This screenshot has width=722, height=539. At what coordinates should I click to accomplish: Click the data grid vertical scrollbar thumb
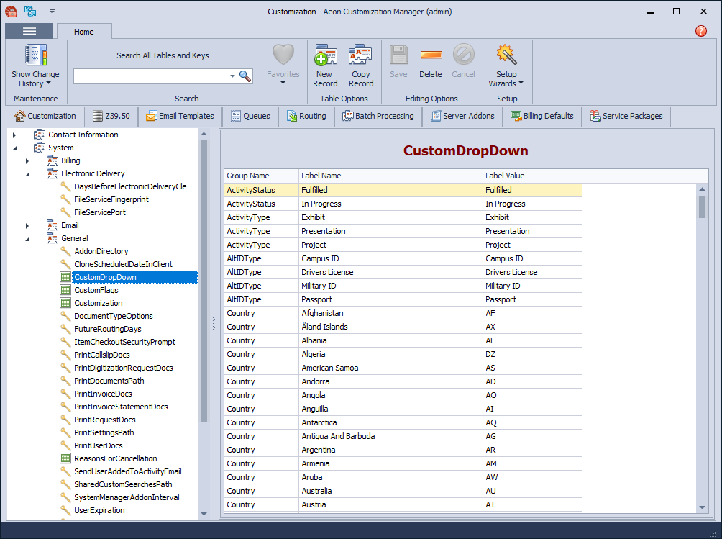coord(702,206)
